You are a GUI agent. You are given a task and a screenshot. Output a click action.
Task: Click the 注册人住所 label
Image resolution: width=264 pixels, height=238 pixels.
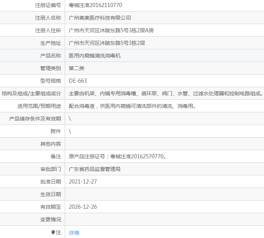coord(48,30)
